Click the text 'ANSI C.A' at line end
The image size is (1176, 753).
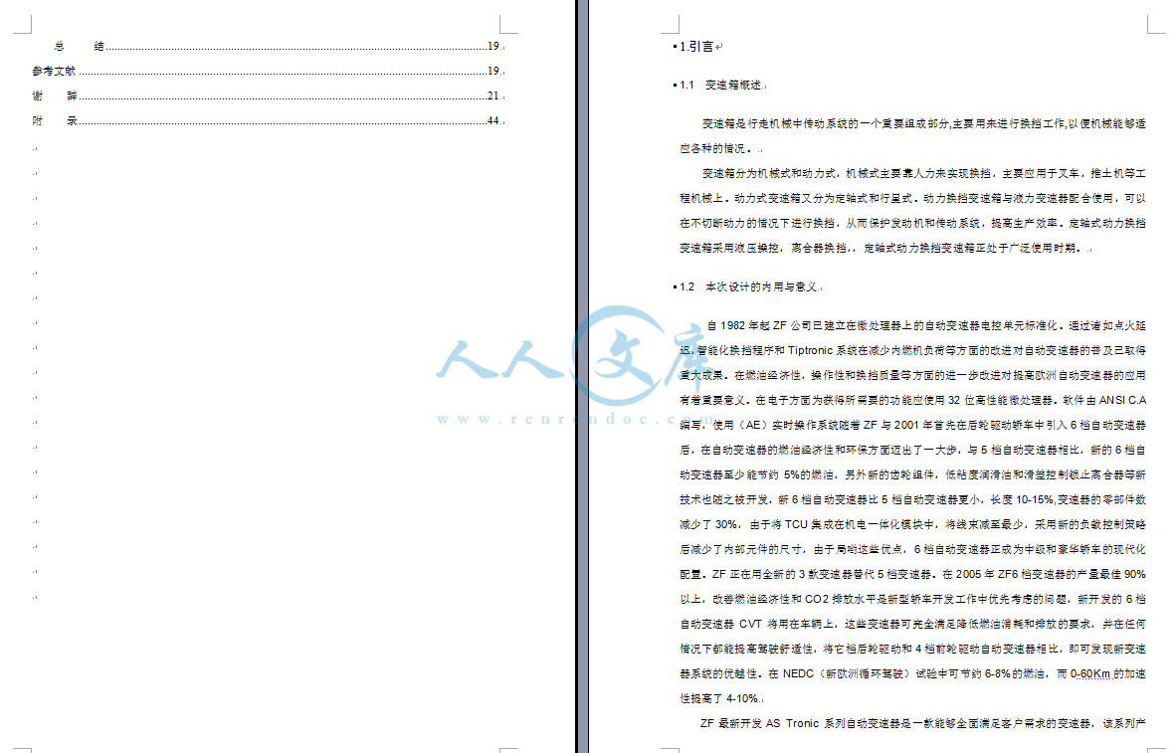pos(1122,400)
